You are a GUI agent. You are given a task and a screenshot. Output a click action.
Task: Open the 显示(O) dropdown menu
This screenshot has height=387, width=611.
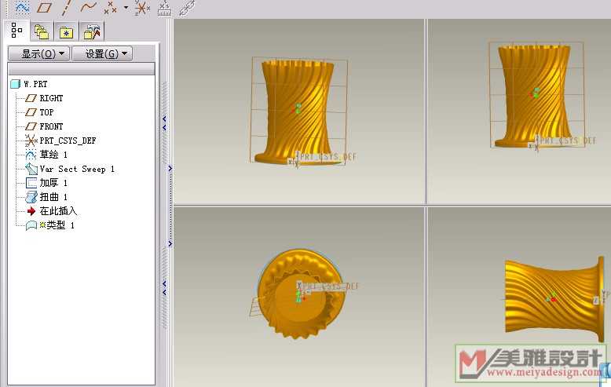38,53
